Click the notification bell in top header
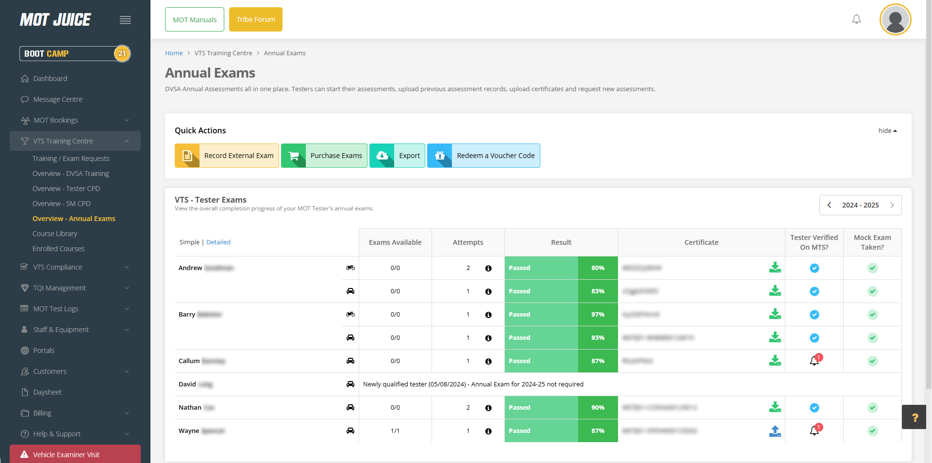Viewport: 932px width, 463px height. click(x=856, y=19)
